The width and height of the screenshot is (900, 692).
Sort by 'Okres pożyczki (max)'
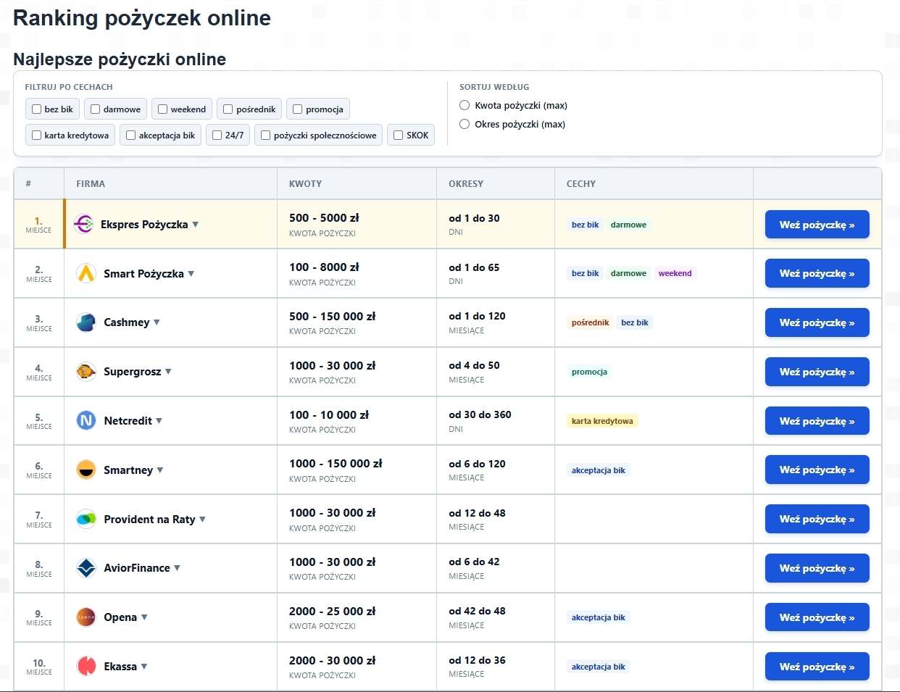464,125
